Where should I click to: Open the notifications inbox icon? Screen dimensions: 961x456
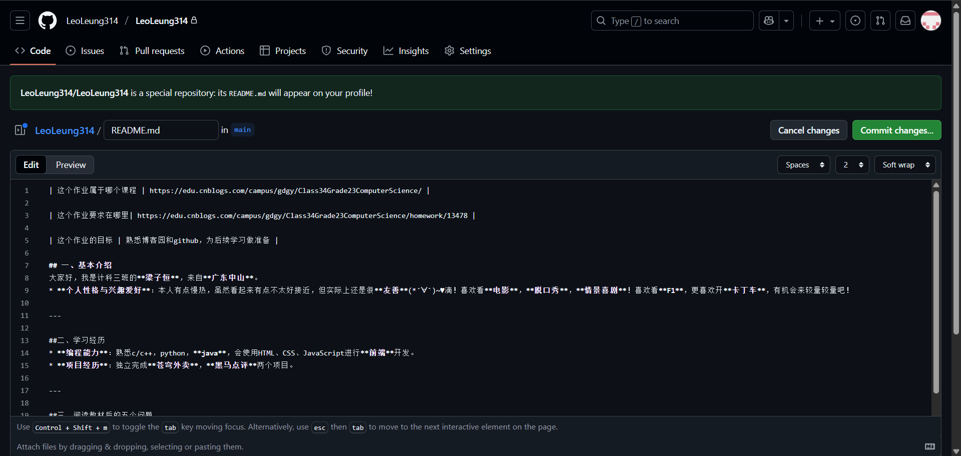click(905, 20)
